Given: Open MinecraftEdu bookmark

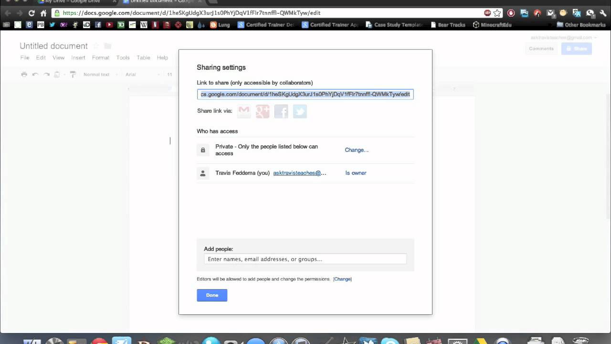Looking at the screenshot, I should [493, 24].
